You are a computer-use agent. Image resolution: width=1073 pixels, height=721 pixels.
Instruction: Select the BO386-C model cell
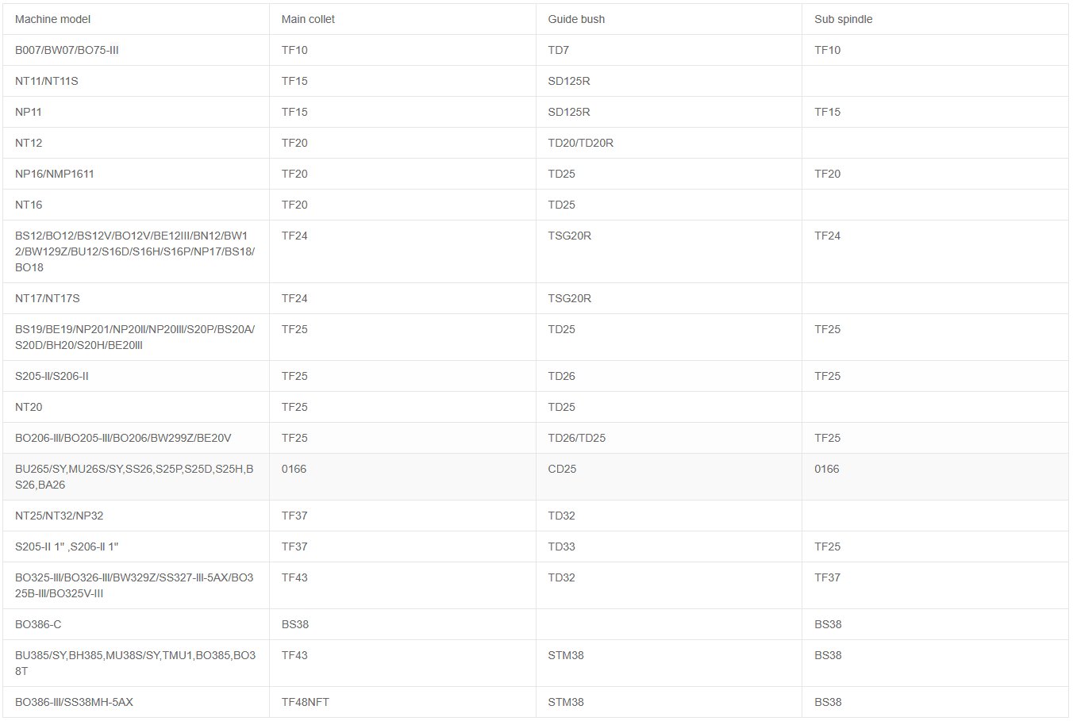(136, 624)
